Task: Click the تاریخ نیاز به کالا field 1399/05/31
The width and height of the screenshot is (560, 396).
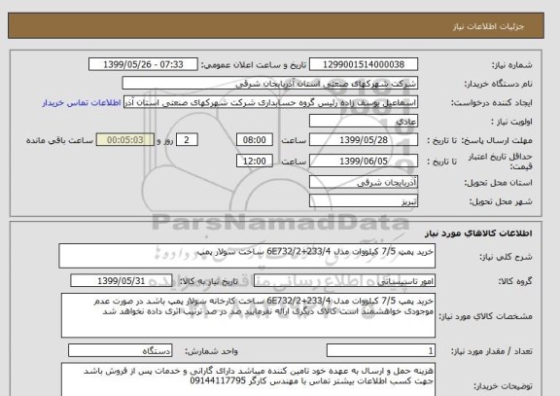Action: (122, 281)
